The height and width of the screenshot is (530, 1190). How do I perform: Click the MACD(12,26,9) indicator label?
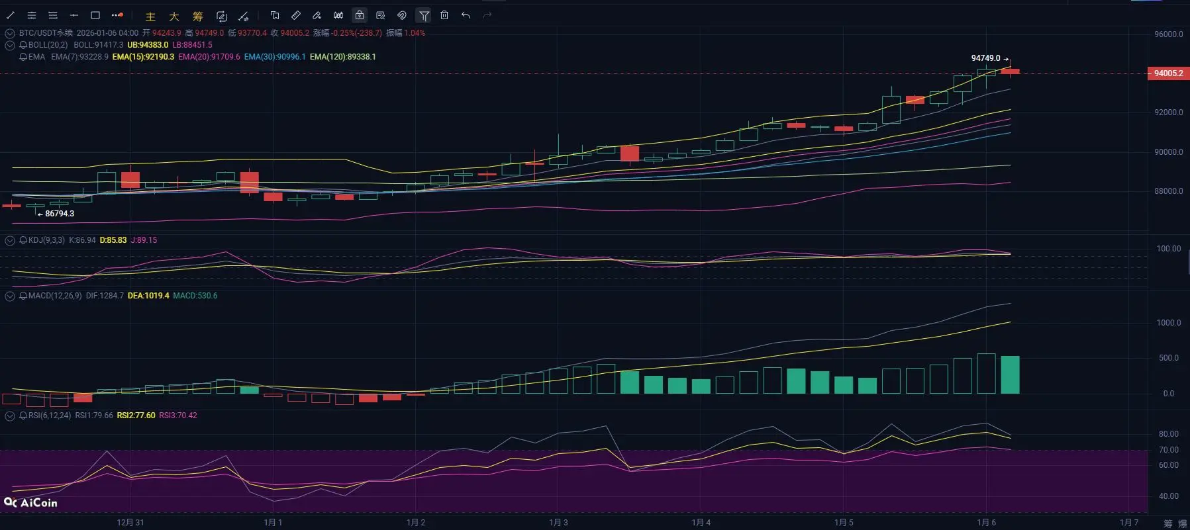(55, 296)
